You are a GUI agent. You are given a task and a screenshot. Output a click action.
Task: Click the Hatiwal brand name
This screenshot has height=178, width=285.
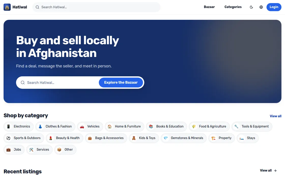tap(20, 7)
